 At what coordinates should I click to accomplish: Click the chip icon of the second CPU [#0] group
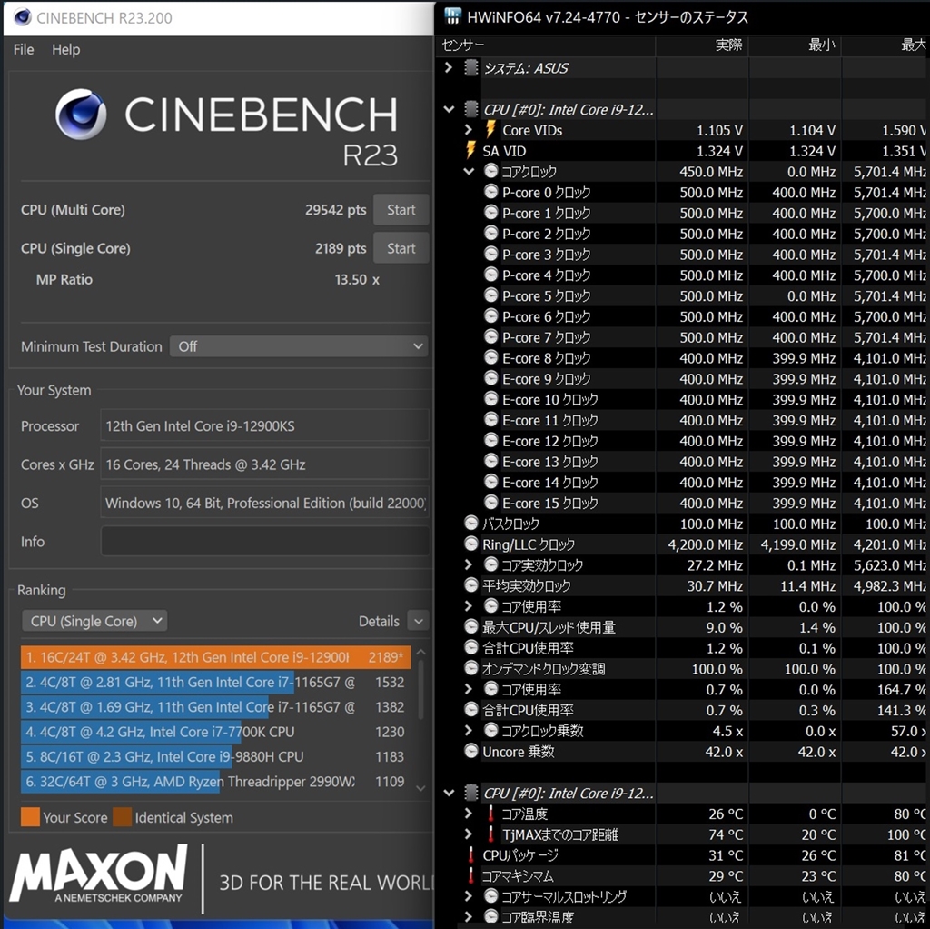coord(471,793)
